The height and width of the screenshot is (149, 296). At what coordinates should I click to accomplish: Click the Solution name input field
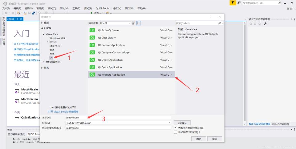tap(118, 128)
